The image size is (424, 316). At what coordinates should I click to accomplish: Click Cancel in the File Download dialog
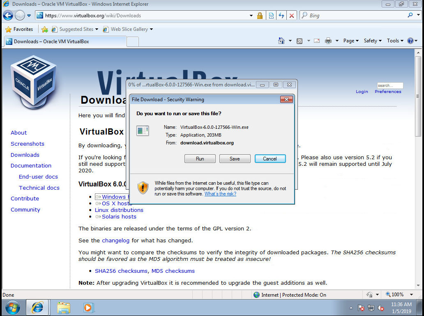tap(270, 159)
